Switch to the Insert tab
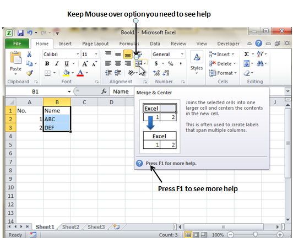This screenshot has height=238, width=293. 65,44
